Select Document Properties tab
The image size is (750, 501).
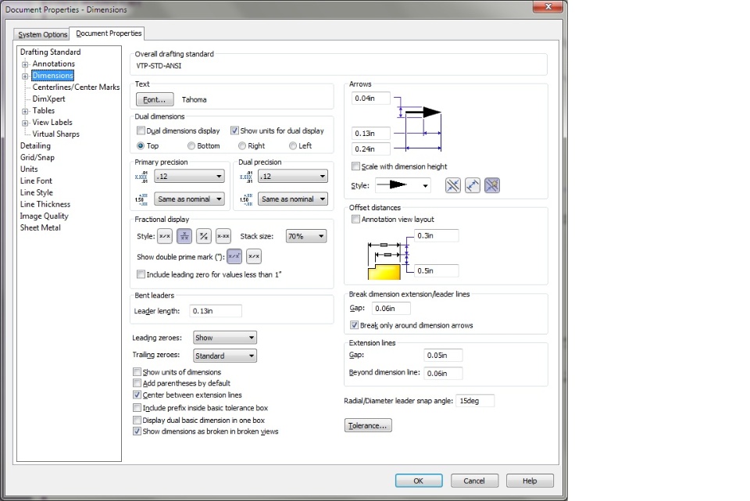(108, 34)
